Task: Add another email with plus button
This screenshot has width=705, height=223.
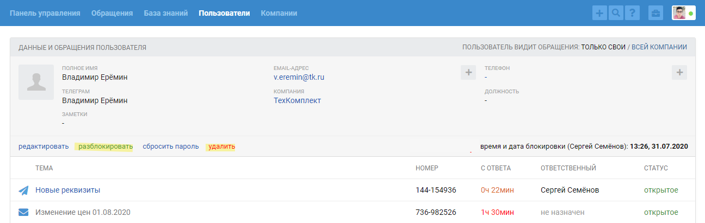Action: [x=468, y=72]
